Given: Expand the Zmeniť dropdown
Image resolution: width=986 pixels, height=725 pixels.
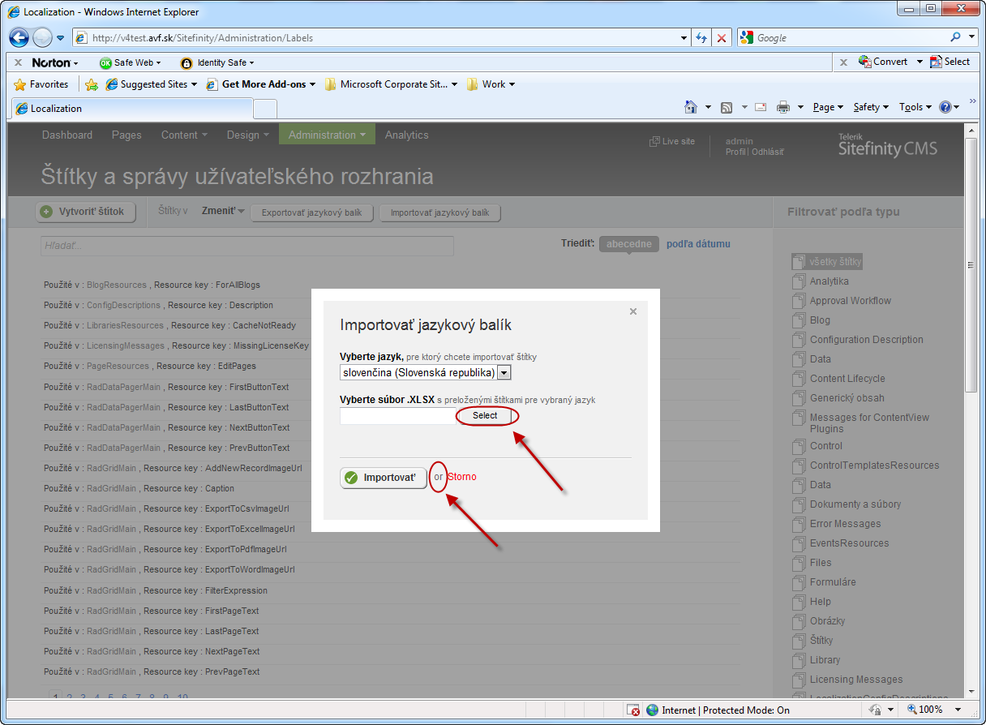Looking at the screenshot, I should pyautogui.click(x=223, y=211).
